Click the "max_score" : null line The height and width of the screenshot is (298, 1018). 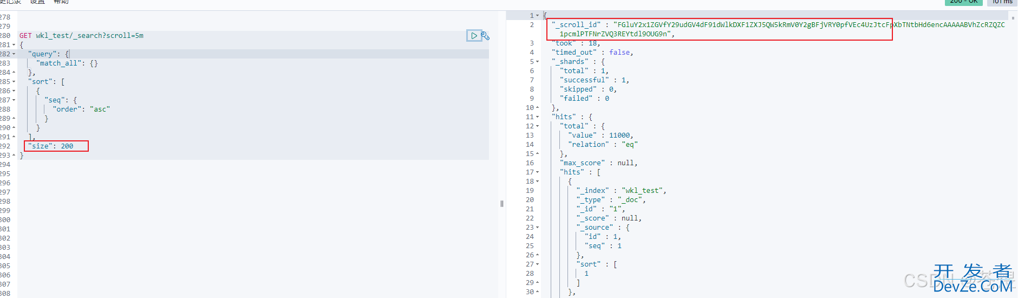coord(599,163)
